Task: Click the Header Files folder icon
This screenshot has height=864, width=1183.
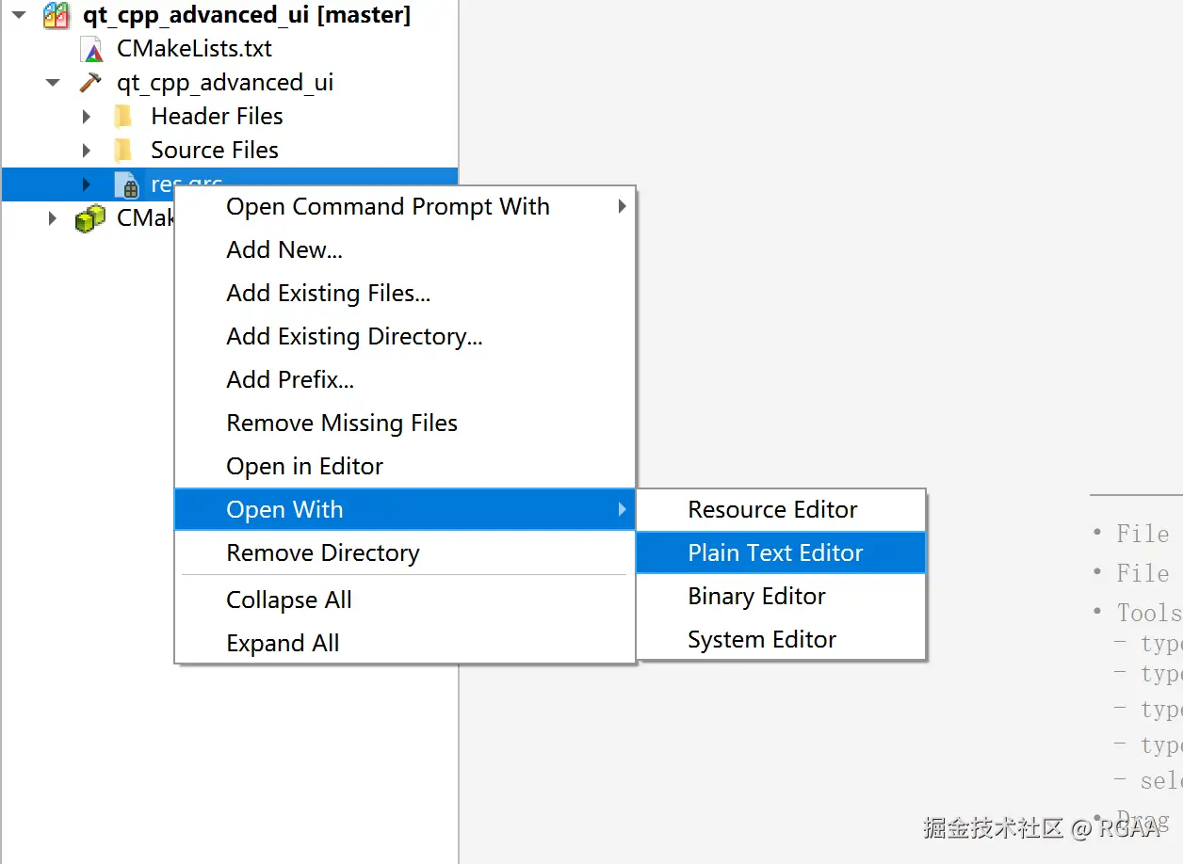Action: click(123, 117)
